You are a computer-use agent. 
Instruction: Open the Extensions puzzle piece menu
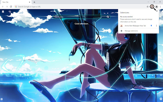(156, 7)
